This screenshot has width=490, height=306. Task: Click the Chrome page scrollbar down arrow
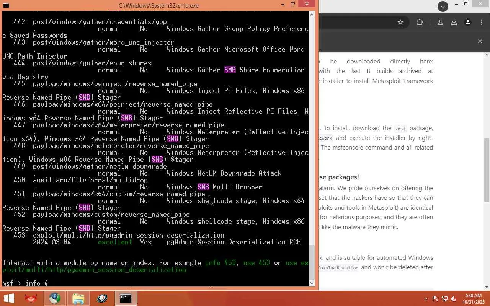[487, 287]
